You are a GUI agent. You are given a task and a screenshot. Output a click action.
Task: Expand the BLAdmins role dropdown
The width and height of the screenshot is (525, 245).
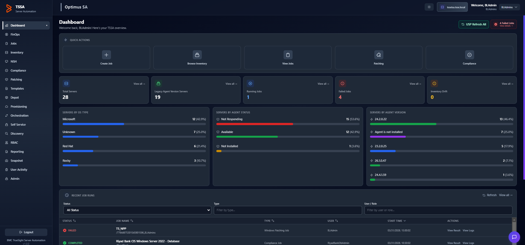tap(509, 7)
